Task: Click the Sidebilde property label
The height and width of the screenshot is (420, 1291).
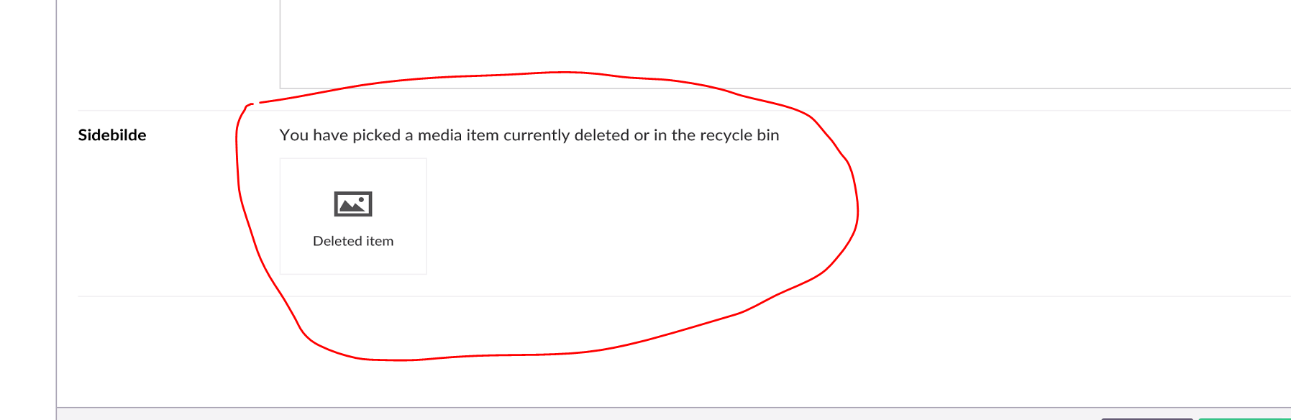Action: tap(112, 135)
